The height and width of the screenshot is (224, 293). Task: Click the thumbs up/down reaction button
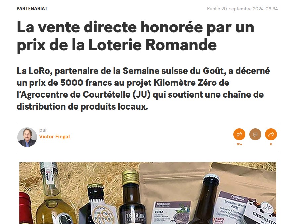pos(239,134)
